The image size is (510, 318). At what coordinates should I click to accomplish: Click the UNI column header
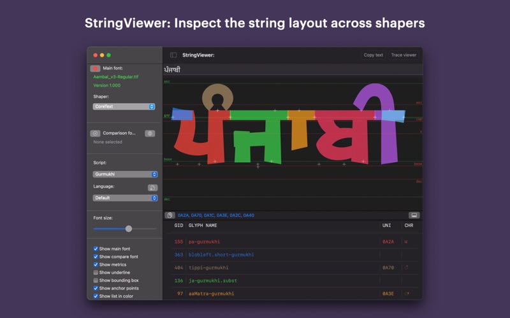(x=386, y=226)
